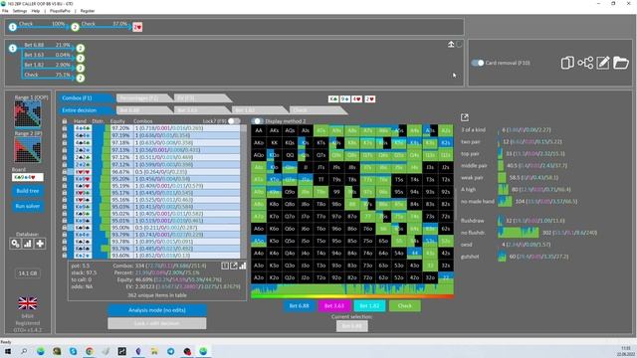Click database bar chart icon
Image resolution: width=637 pixels, height=358 pixels.
(28, 244)
